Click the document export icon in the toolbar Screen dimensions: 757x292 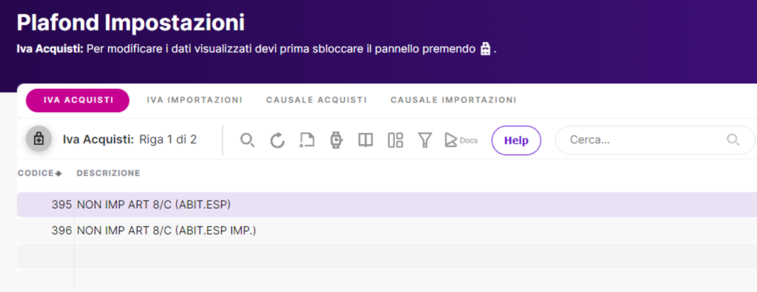click(307, 141)
